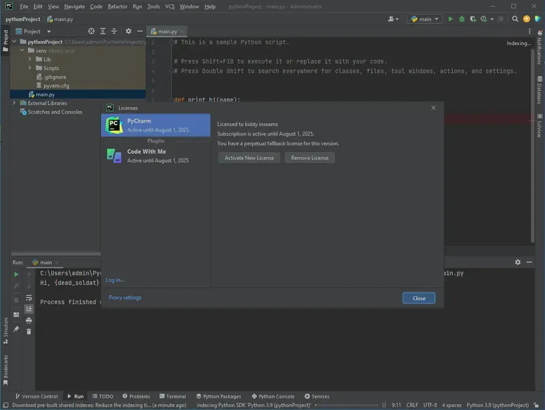Click the Debug bug icon in top toolbar
The height and width of the screenshot is (410, 545).
pos(462,19)
